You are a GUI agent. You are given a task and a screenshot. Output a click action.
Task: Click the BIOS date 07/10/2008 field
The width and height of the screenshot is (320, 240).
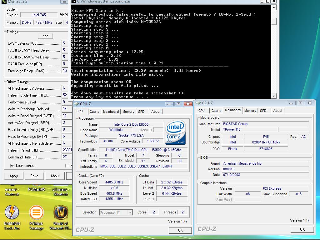tap(265, 175)
